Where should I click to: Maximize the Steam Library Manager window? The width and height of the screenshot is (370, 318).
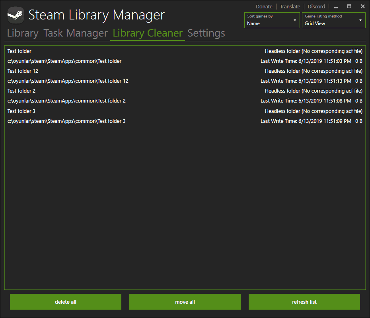click(349, 6)
